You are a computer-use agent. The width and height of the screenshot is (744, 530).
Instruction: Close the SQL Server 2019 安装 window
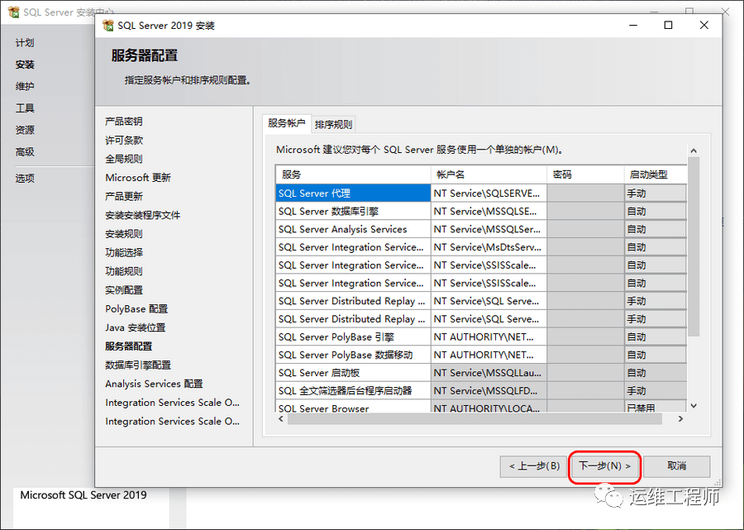click(704, 25)
